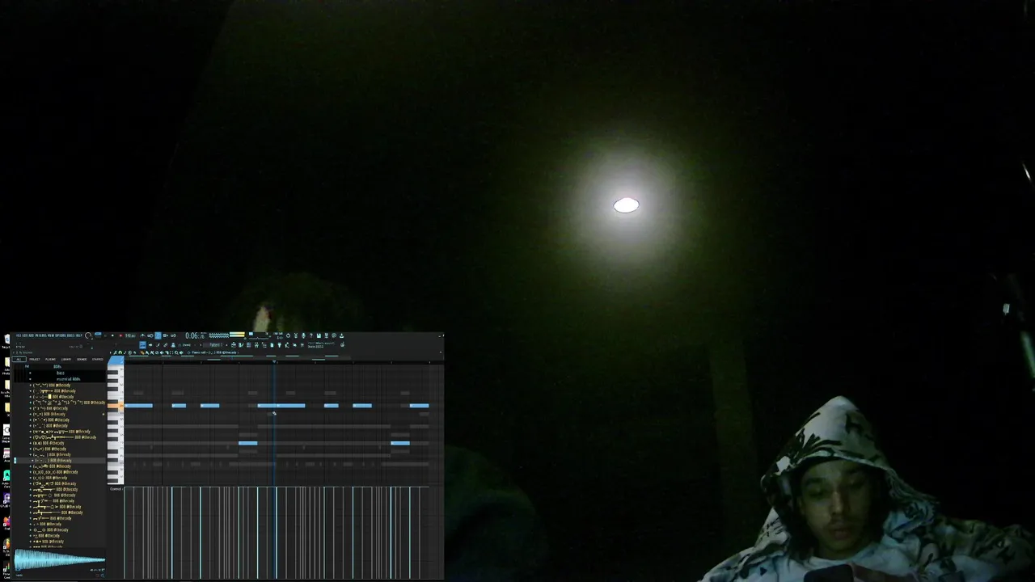Open the Control lane selector label
The image size is (1035, 582).
pos(116,488)
